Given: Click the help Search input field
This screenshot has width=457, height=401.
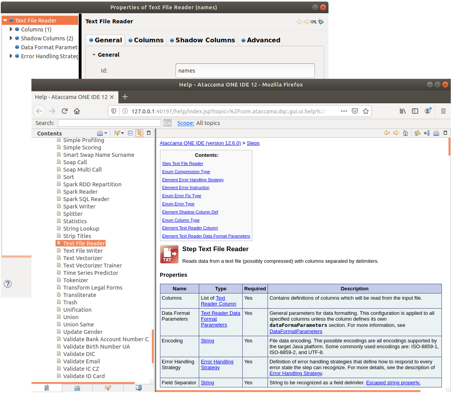Looking at the screenshot, I should [x=109, y=123].
